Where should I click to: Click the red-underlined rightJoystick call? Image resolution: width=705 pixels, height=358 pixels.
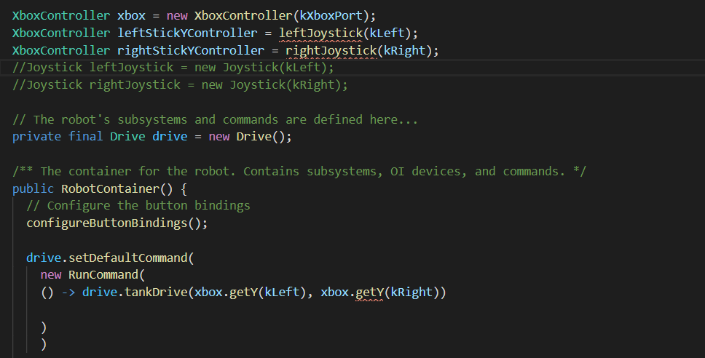331,51
